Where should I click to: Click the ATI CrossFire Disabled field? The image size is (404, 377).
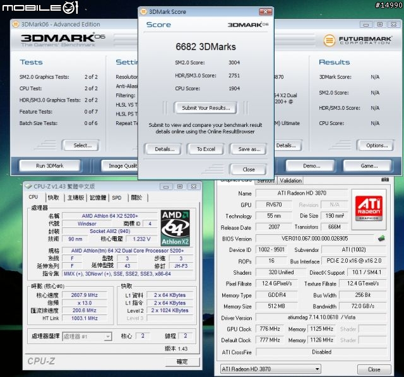pyautogui.click(x=321, y=352)
